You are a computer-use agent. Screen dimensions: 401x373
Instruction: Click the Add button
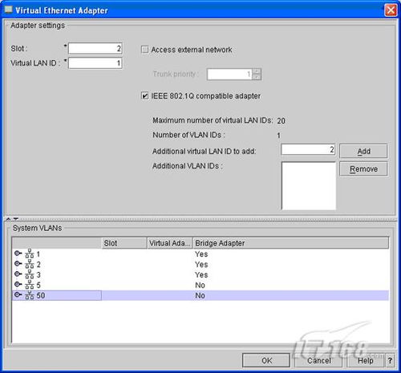tap(363, 151)
